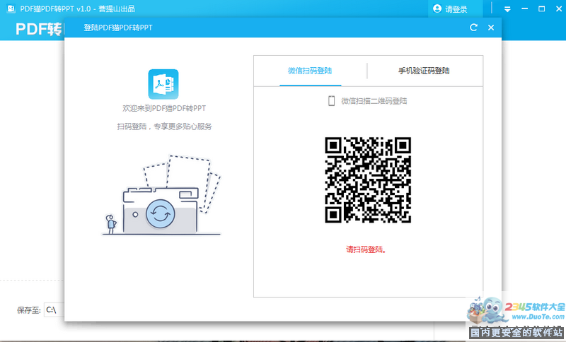Click the WeChat login QR code
Screen dimensions: 566x342
(368, 179)
